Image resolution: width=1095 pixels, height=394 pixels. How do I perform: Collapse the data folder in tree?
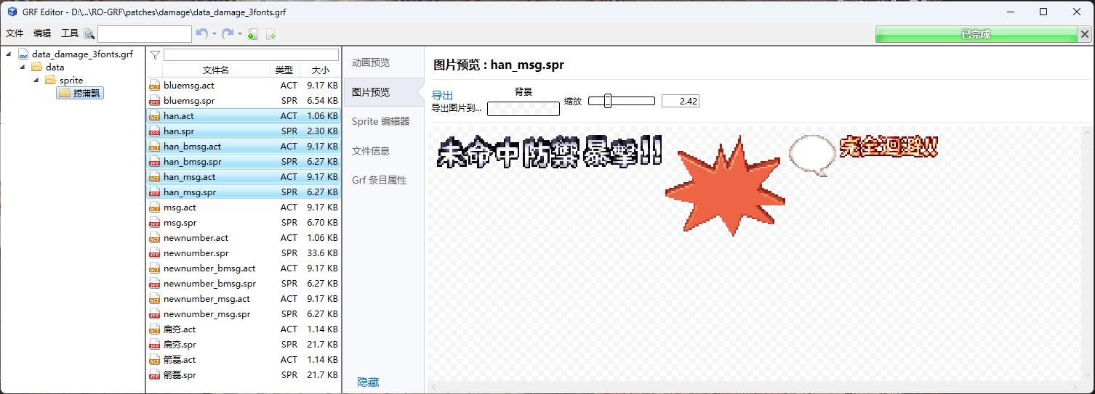pyautogui.click(x=23, y=67)
